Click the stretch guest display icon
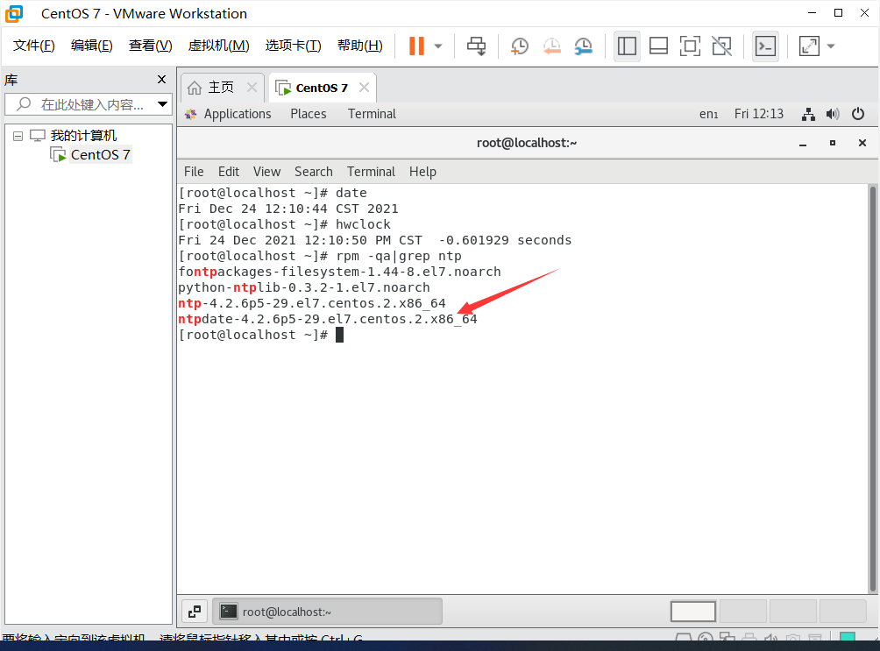 (809, 46)
